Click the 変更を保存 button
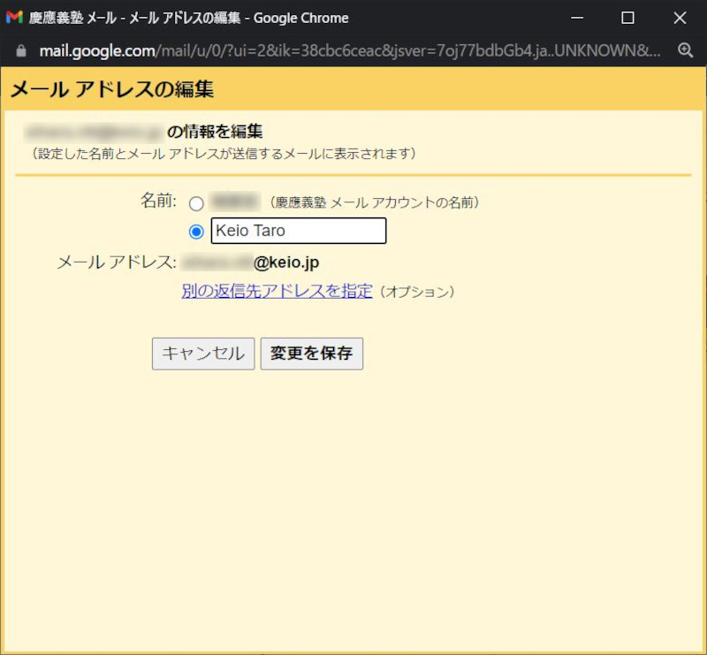707x655 pixels. click(311, 354)
